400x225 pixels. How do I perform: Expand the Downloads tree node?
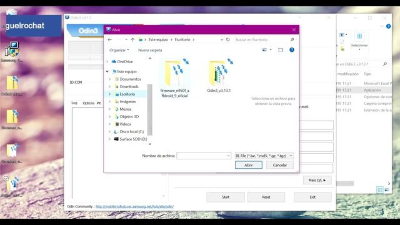110,87
